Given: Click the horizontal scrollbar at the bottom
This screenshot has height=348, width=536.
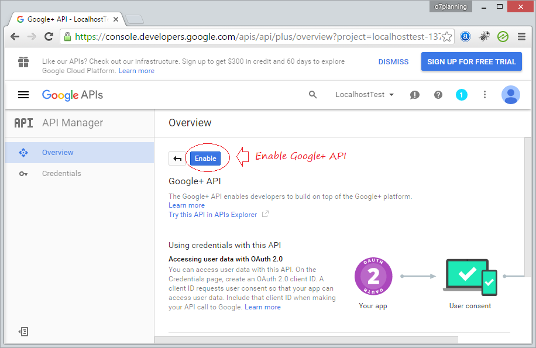Looking at the screenshot, I should coord(306,340).
